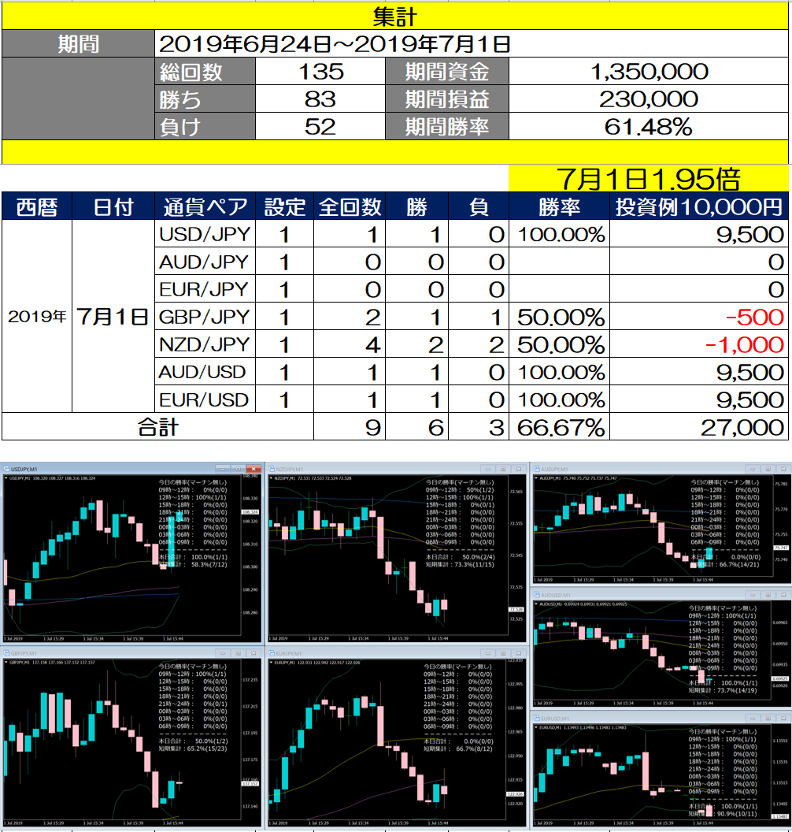
Task: Click the USDJPY,M1 chart window icon
Action: [6, 469]
